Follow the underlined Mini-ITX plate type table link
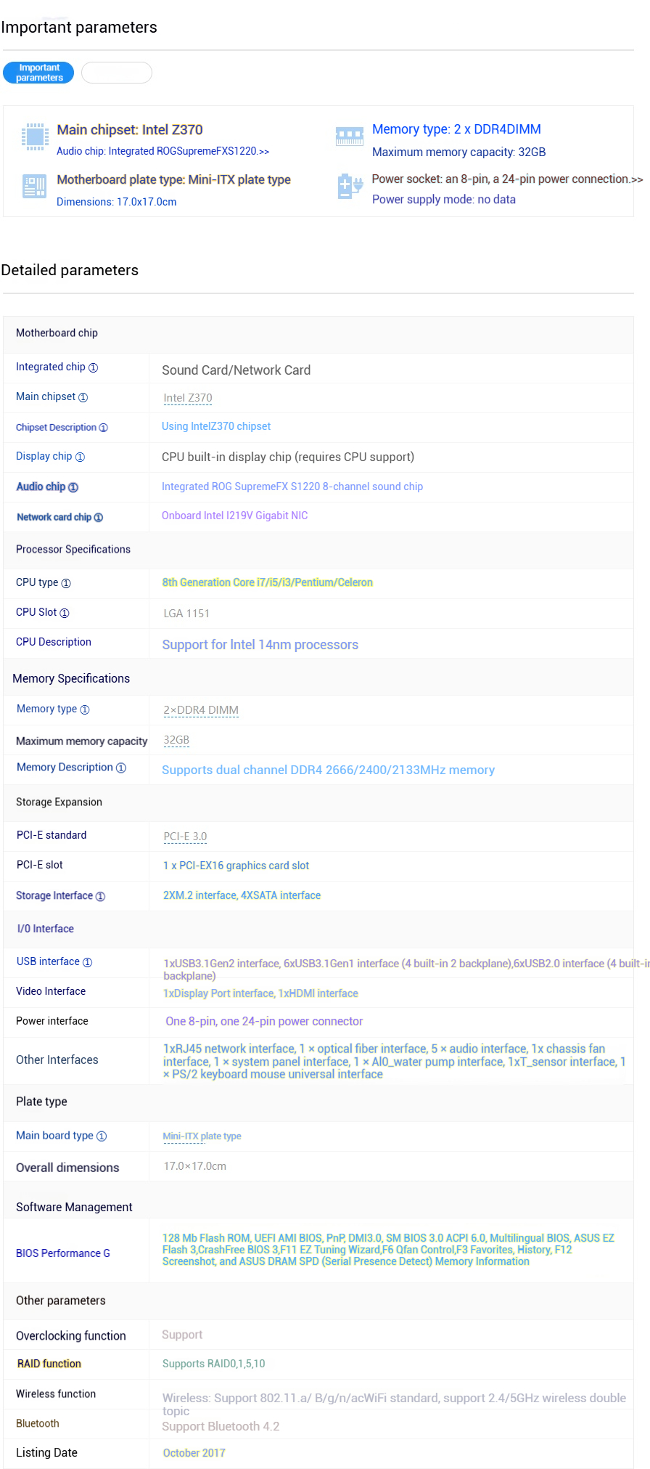 pos(202,1136)
